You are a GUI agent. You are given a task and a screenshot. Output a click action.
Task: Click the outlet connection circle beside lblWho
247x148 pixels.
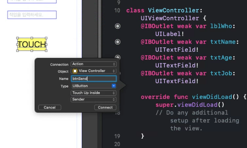(x=117, y=26)
